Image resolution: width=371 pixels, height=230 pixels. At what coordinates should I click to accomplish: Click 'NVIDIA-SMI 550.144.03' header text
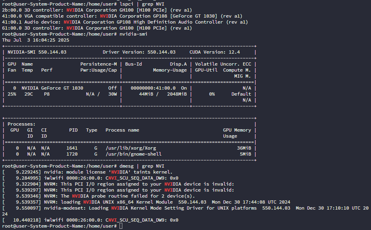[x=37, y=52]
